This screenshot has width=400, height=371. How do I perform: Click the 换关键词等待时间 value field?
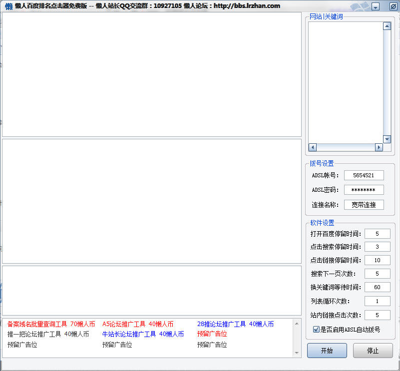377,287
